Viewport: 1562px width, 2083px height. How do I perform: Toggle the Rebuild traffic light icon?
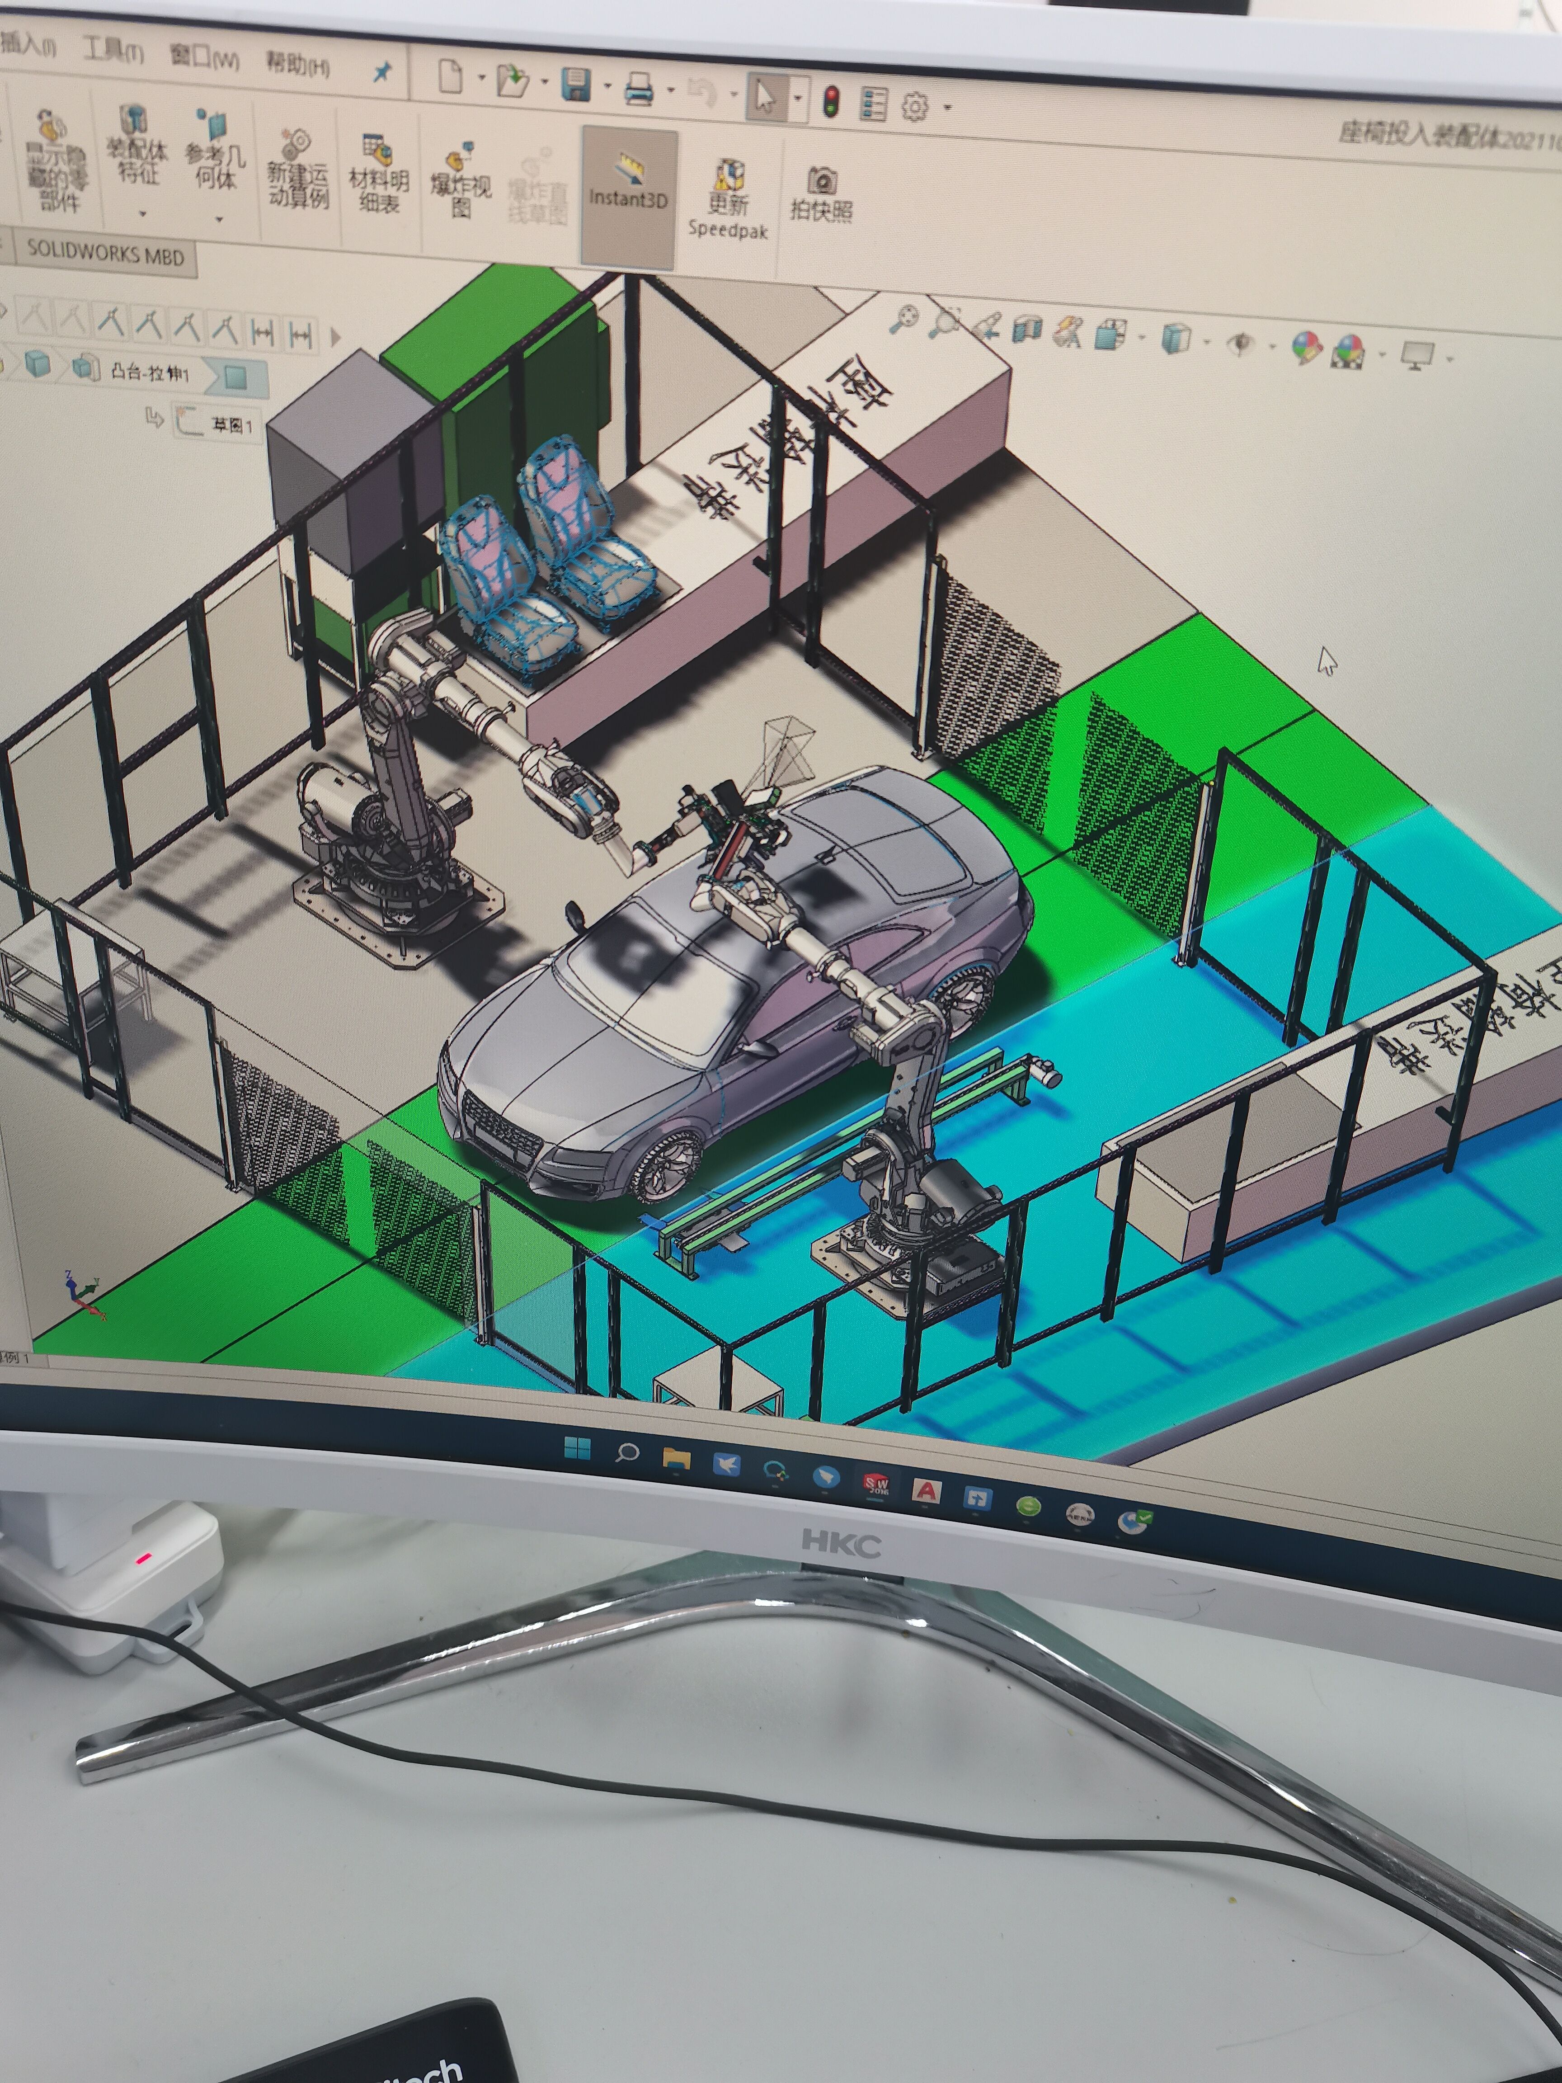pyautogui.click(x=830, y=101)
